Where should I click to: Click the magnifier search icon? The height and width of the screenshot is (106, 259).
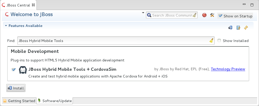click(149, 15)
